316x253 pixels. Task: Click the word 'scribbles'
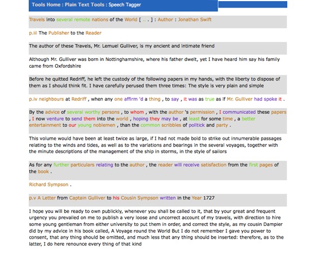pos(171,125)
